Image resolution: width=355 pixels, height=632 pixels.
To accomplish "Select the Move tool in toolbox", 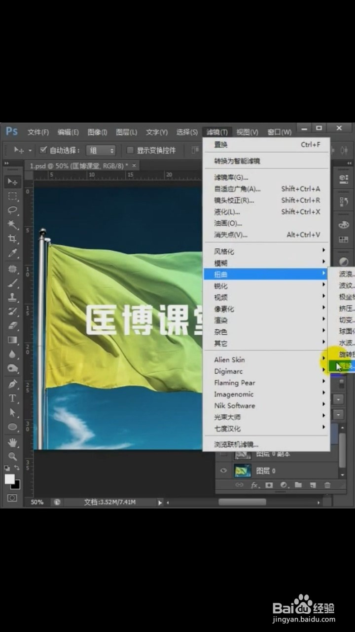I will pos(13,182).
